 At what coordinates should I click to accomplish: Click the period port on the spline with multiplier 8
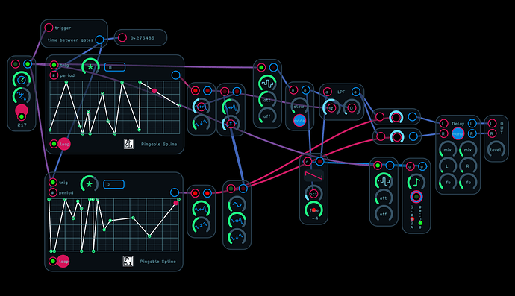(x=54, y=75)
